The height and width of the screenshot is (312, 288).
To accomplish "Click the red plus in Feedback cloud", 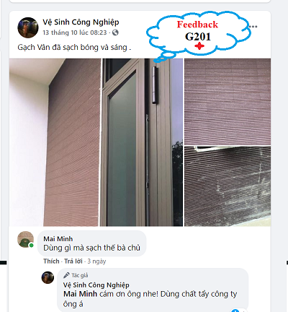I will tap(199, 45).
